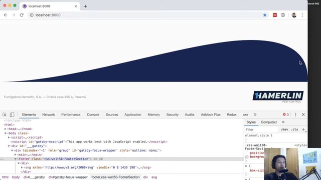321x180 pixels.
Task: Click the svg breadcrumb
Action: [x=154, y=177]
